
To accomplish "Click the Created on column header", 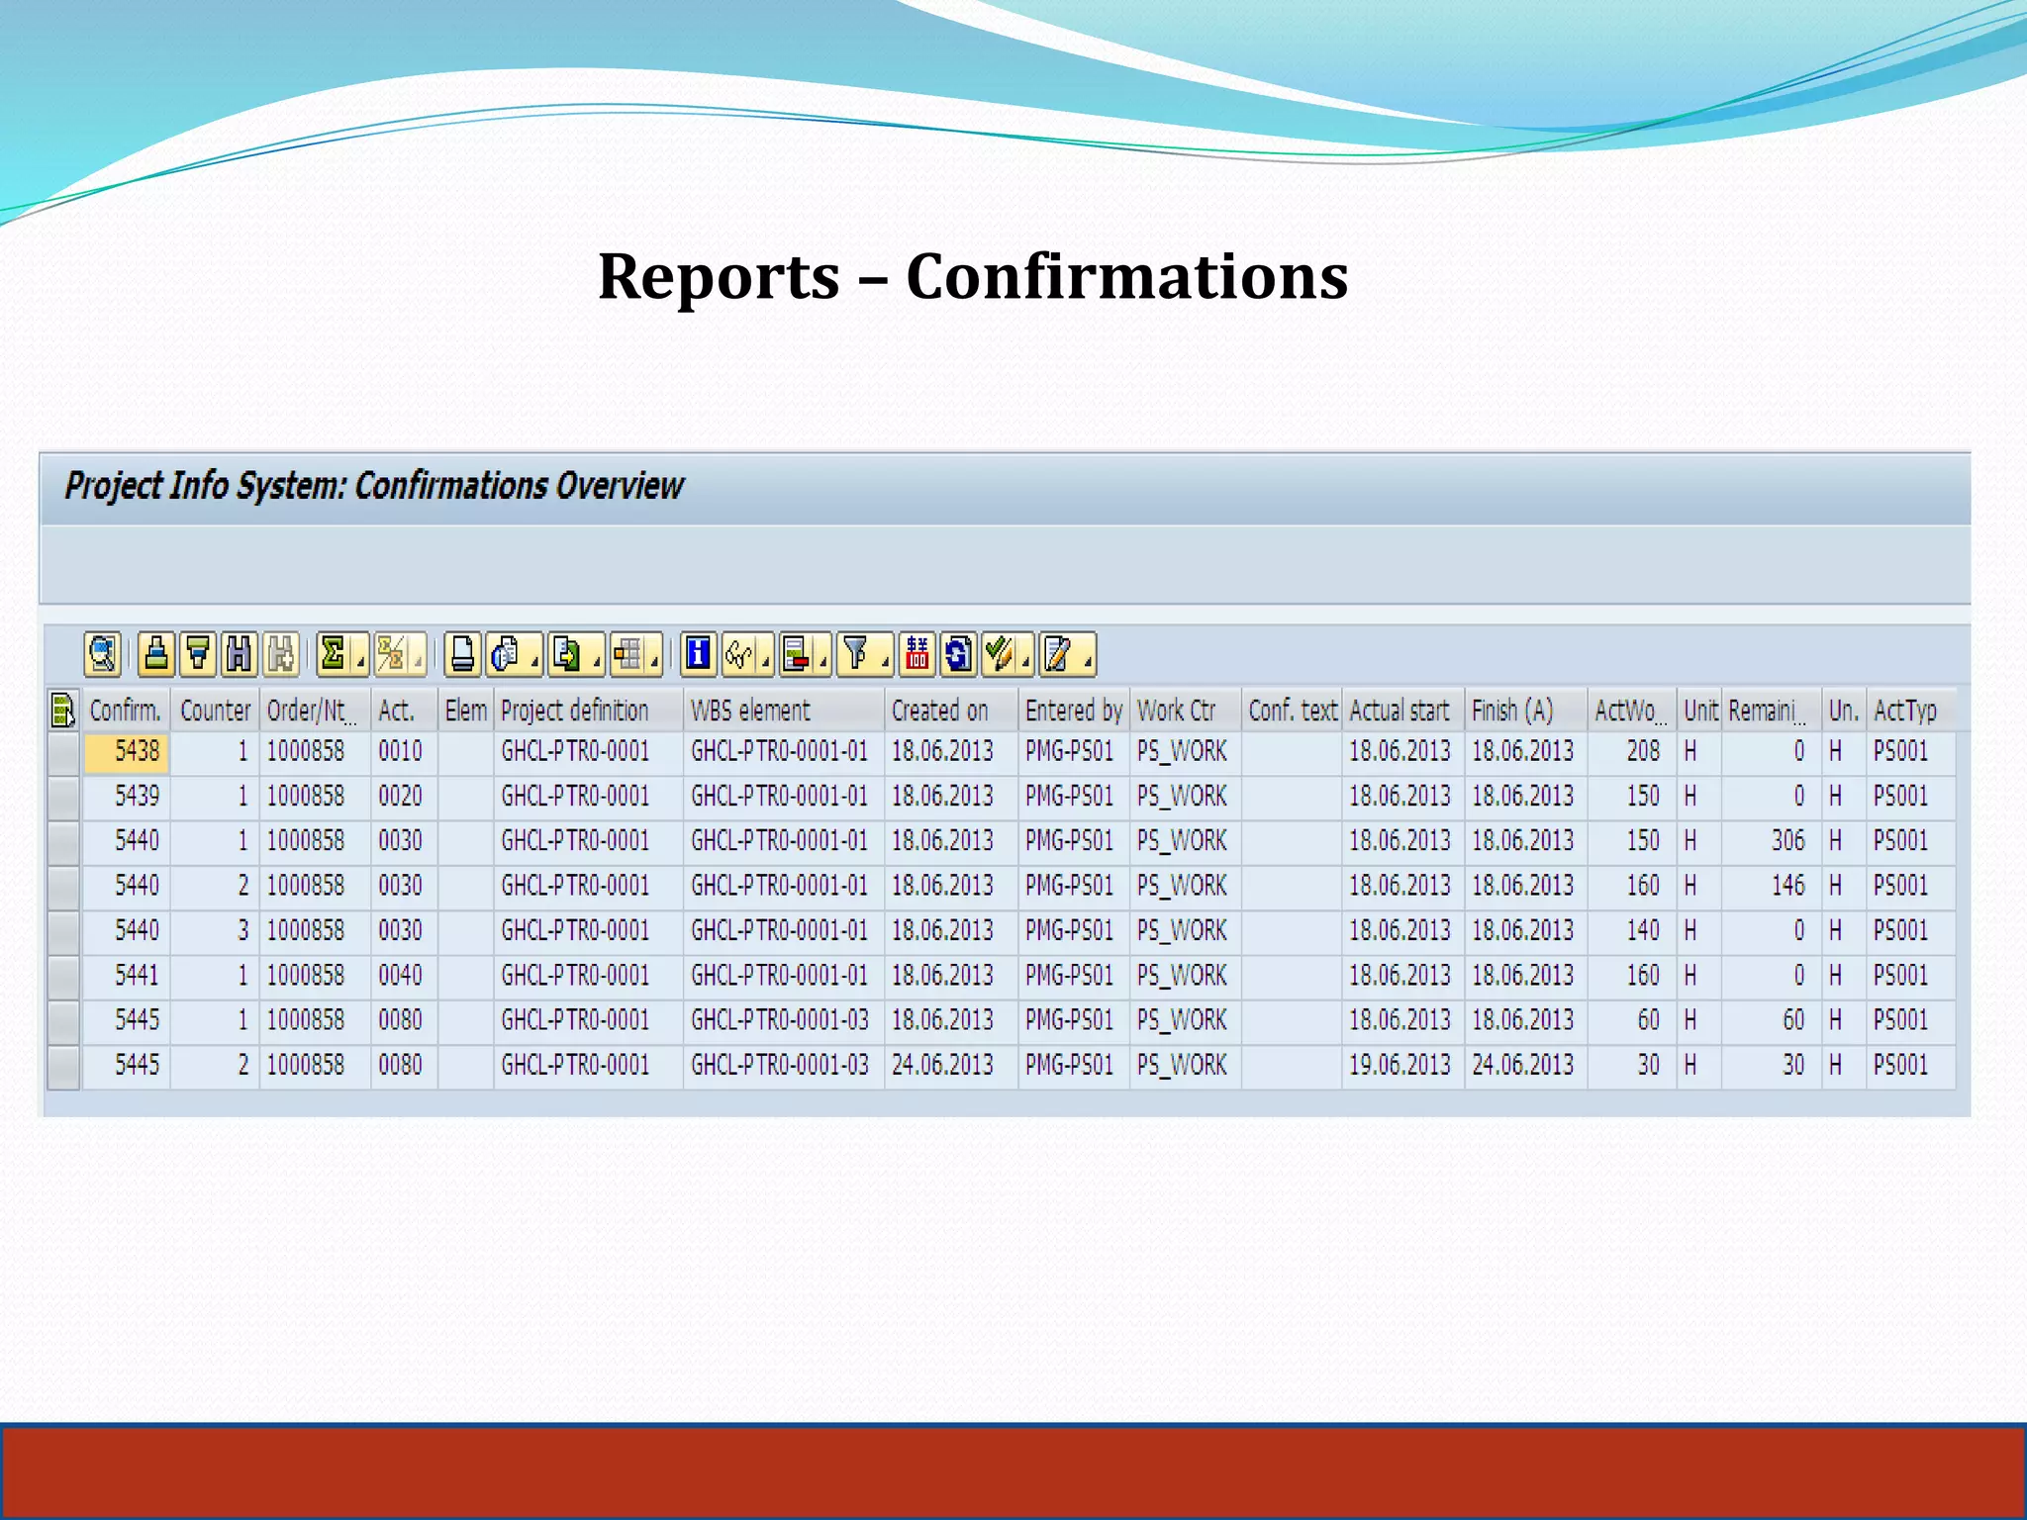I will tap(951, 710).
